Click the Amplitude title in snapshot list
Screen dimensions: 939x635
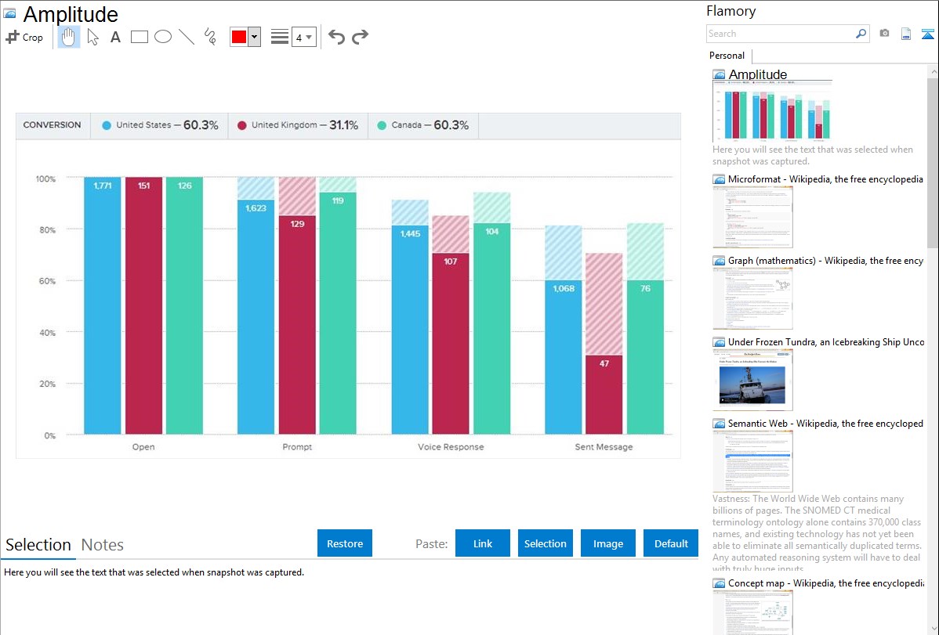757,74
